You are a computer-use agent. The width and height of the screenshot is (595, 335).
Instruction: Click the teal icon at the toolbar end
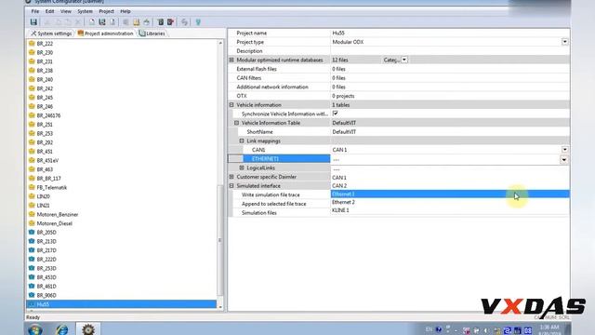pos(198,22)
